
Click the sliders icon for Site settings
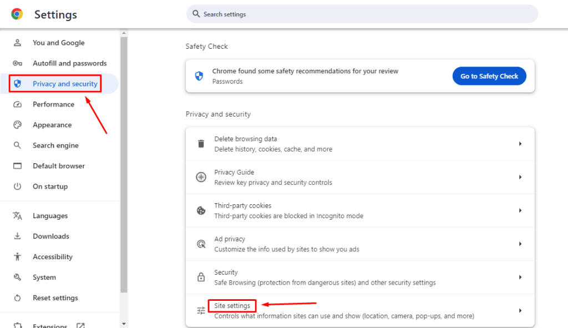pyautogui.click(x=201, y=311)
